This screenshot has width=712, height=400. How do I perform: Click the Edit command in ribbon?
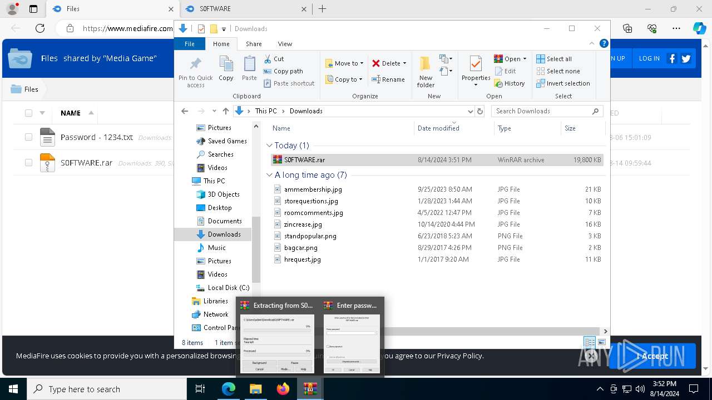coord(505,71)
